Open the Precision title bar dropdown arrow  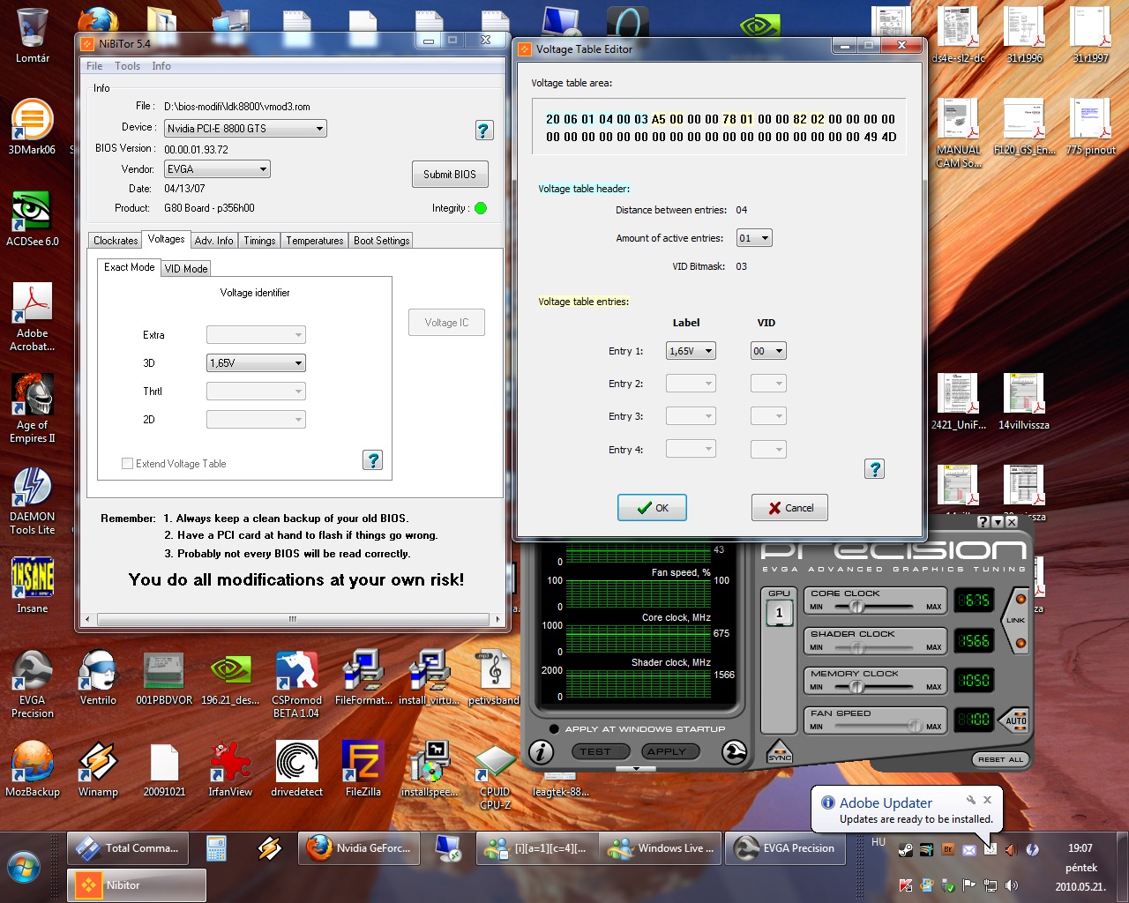tap(998, 522)
